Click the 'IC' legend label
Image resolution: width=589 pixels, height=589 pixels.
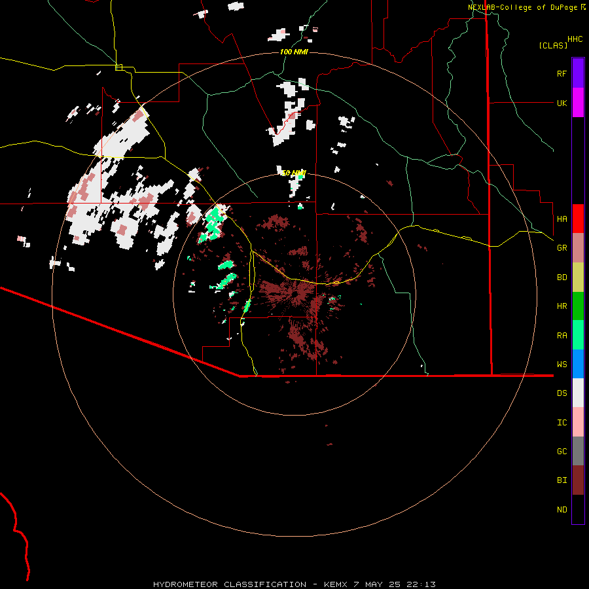coord(562,423)
